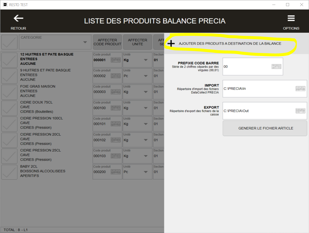
Task: Check CIDRE DOUX 75CL row
Action: pos(9,108)
